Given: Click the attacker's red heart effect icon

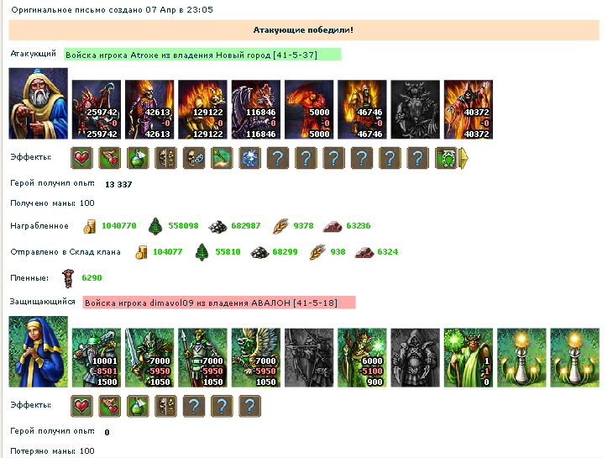Looking at the screenshot, I should [81, 158].
